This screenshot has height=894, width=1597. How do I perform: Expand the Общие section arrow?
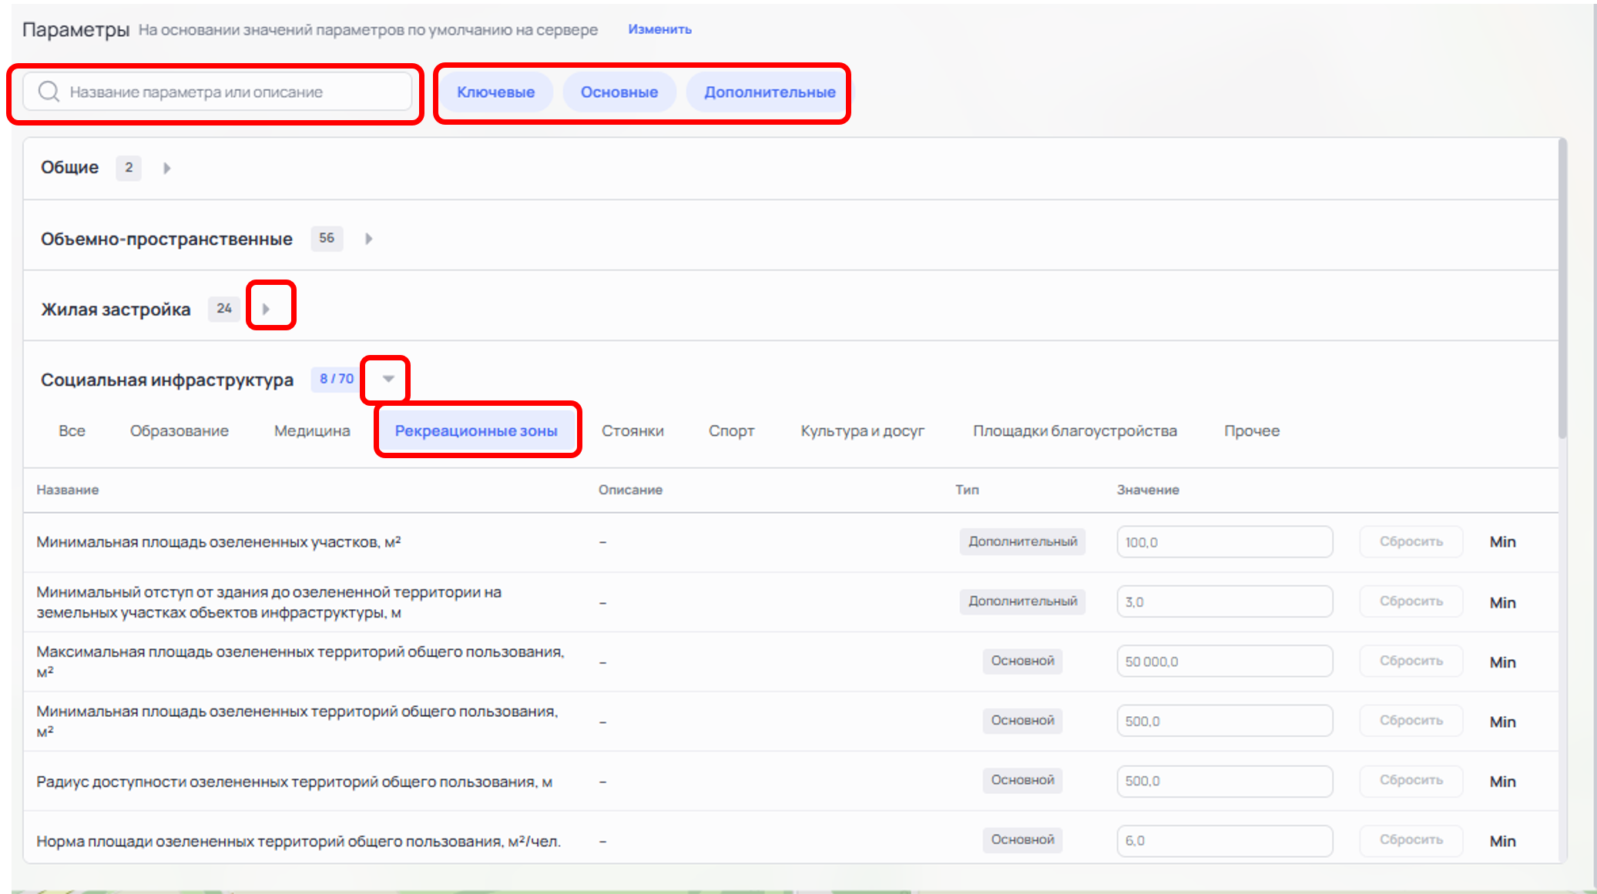pyautogui.click(x=166, y=168)
